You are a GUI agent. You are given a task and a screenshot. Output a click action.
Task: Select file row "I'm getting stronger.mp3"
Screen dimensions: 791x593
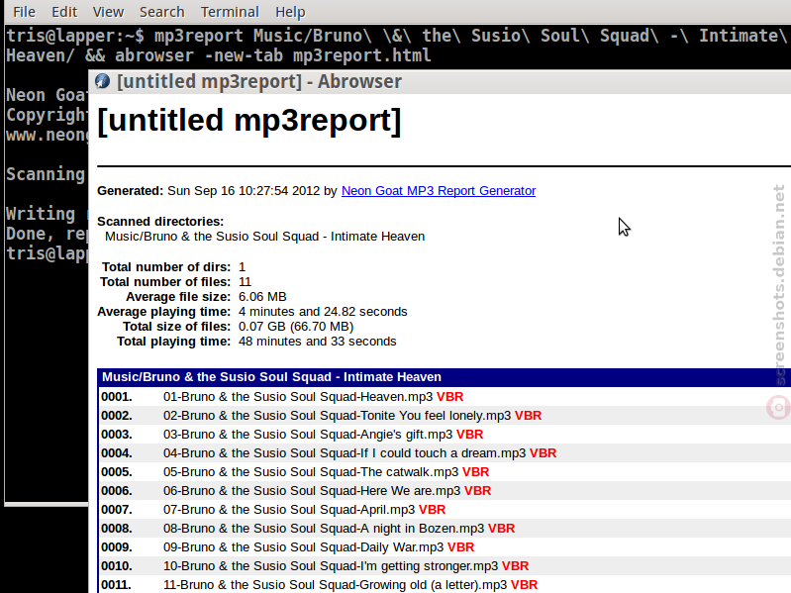(x=444, y=566)
